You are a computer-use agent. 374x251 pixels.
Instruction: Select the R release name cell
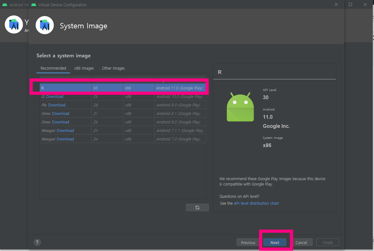65,88
